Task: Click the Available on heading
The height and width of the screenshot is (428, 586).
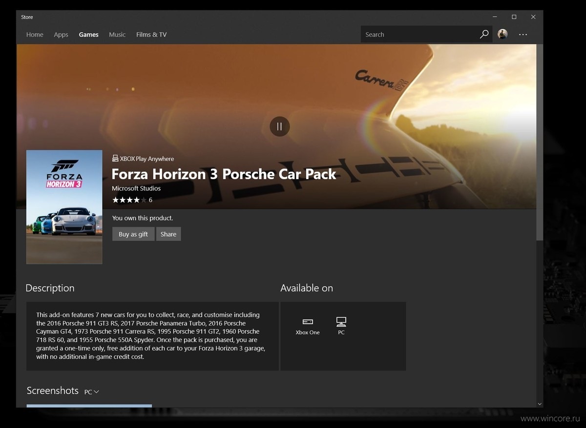Action: [x=307, y=288]
